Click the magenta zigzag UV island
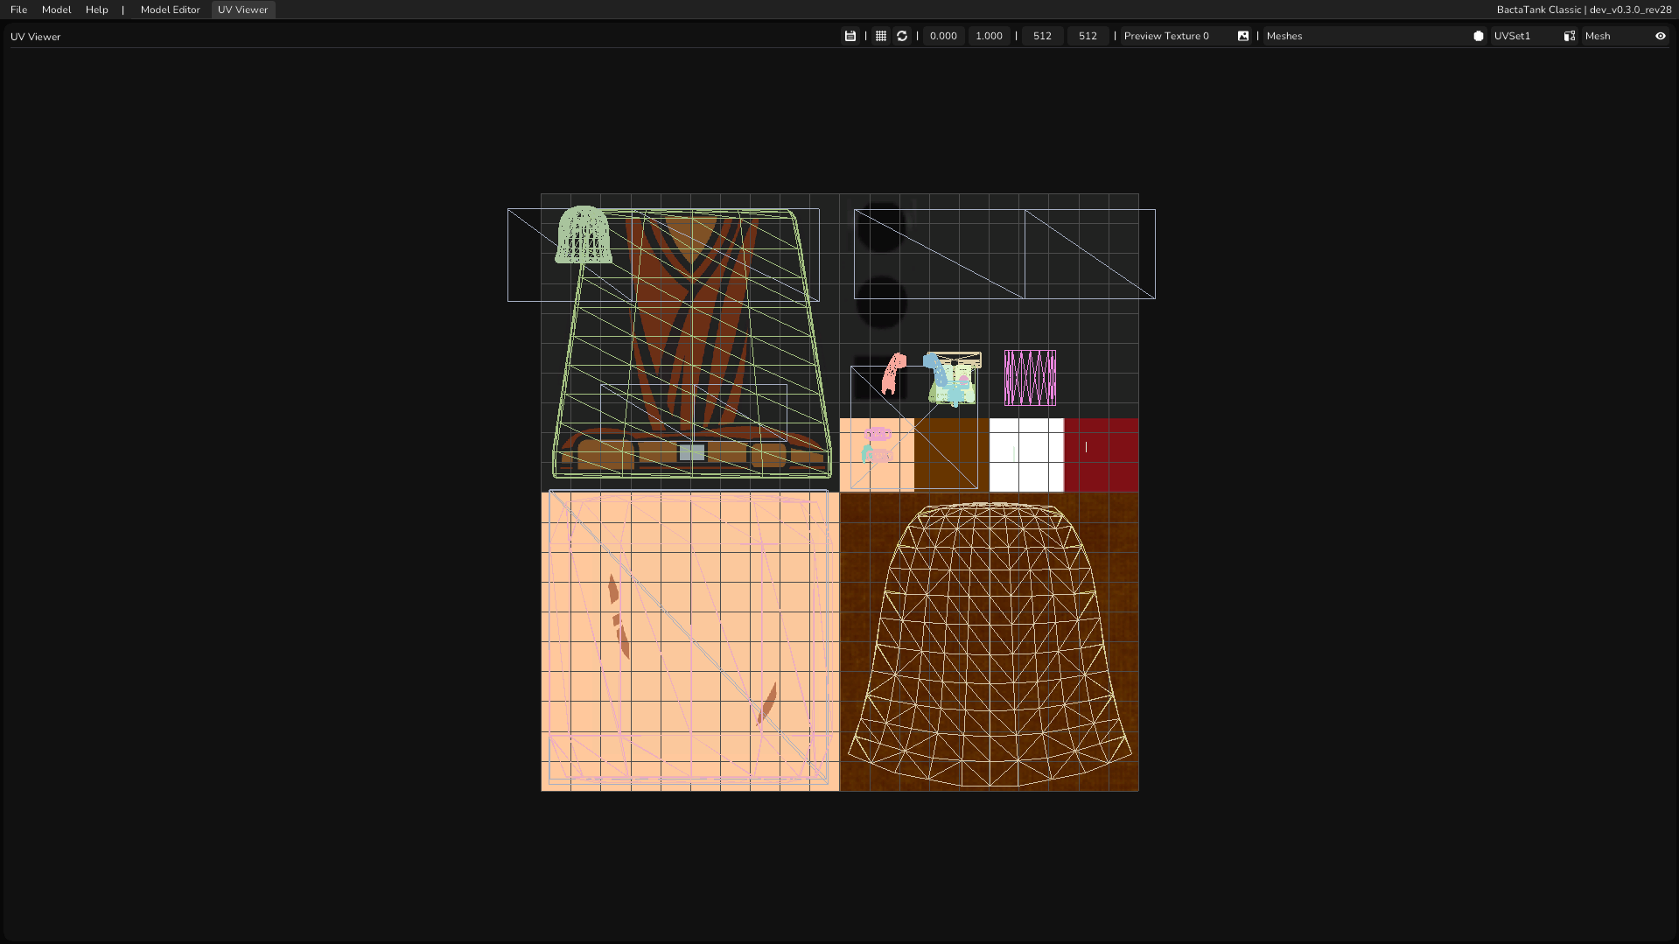This screenshot has width=1679, height=944. (x=1030, y=378)
